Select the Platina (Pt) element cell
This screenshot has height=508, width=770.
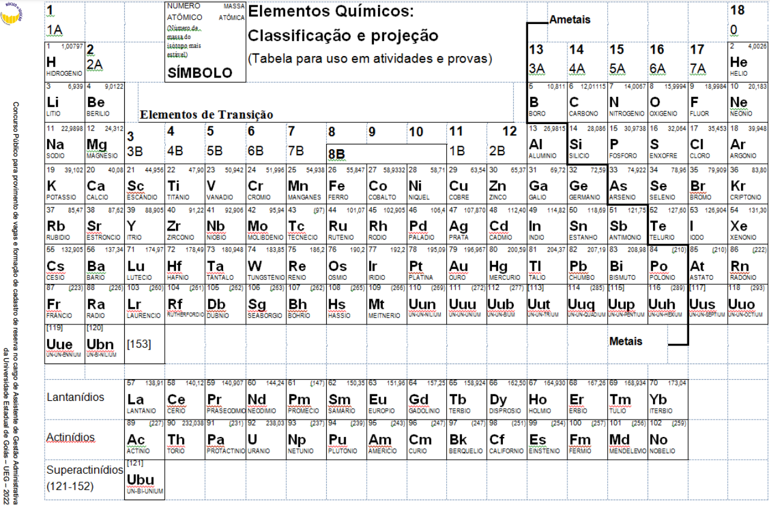426,264
